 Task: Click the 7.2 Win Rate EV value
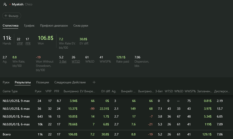(x=61, y=39)
